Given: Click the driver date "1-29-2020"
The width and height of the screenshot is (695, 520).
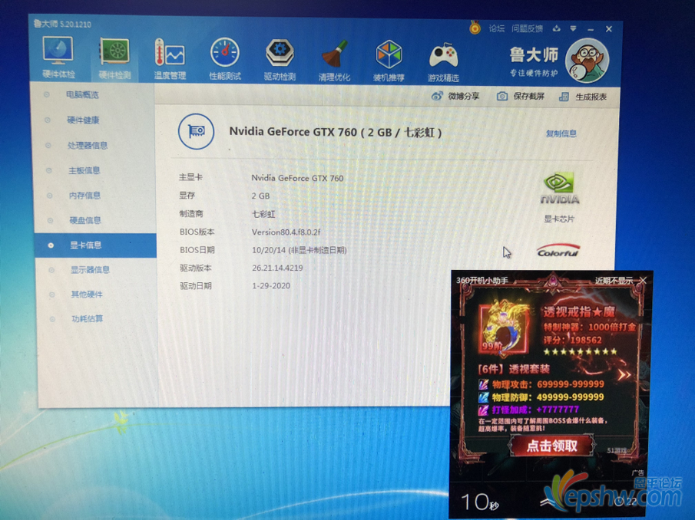Looking at the screenshot, I should pos(271,286).
